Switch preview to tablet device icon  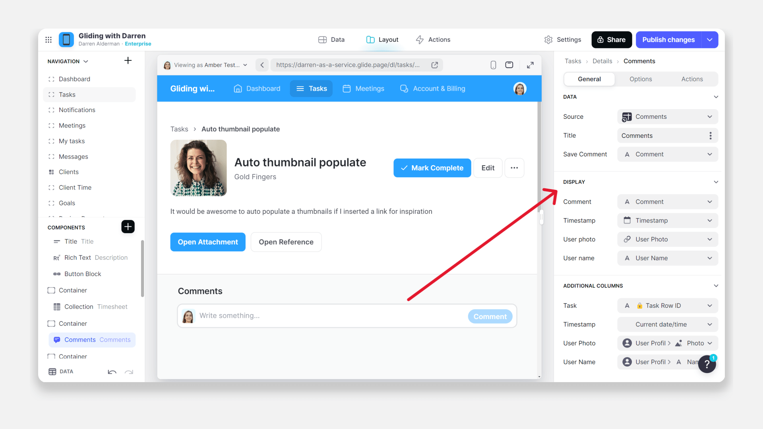[x=509, y=65]
